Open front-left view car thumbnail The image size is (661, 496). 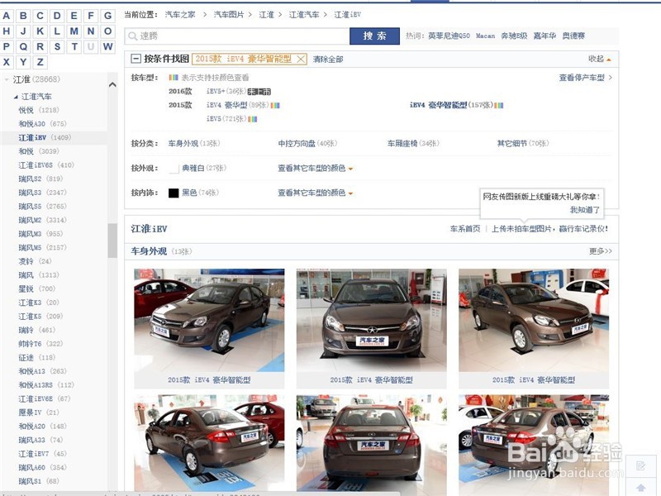pos(209,320)
